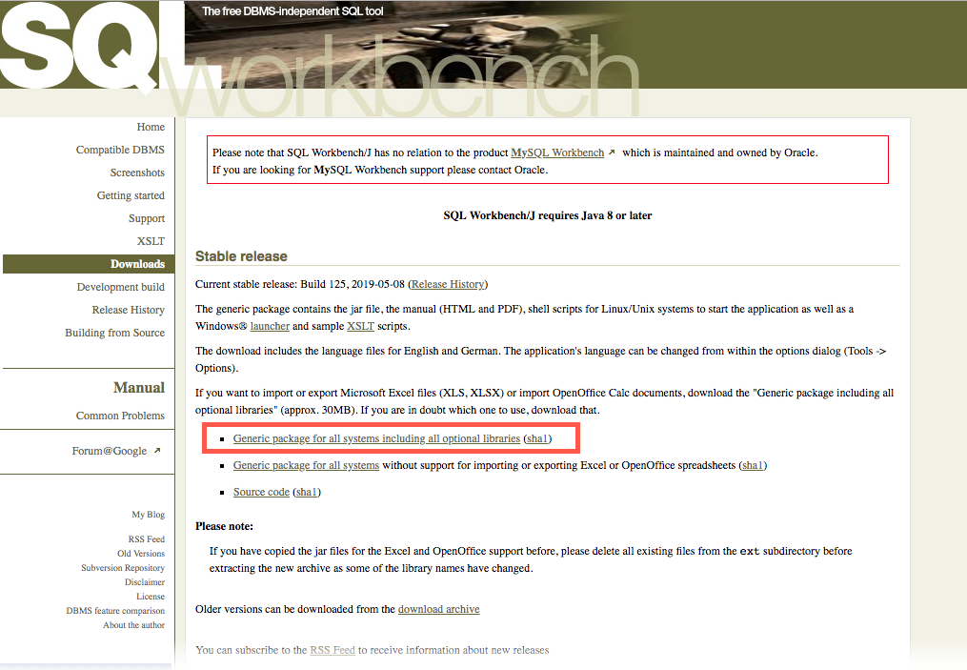The width and height of the screenshot is (967, 670).
Task: Open sha1 link next to Source code
Action: coord(307,492)
